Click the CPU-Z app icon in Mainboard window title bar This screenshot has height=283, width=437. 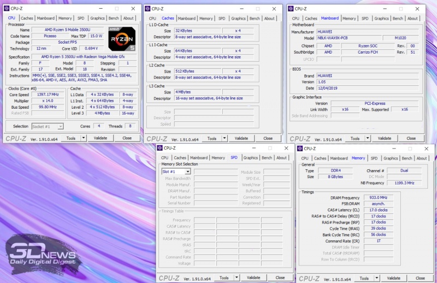291,9
